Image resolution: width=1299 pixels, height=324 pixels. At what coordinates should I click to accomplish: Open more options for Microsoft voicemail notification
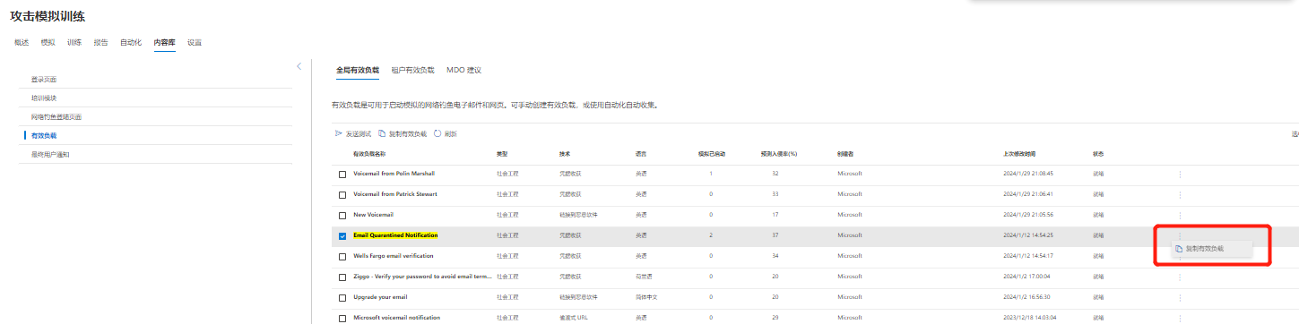click(x=1180, y=318)
